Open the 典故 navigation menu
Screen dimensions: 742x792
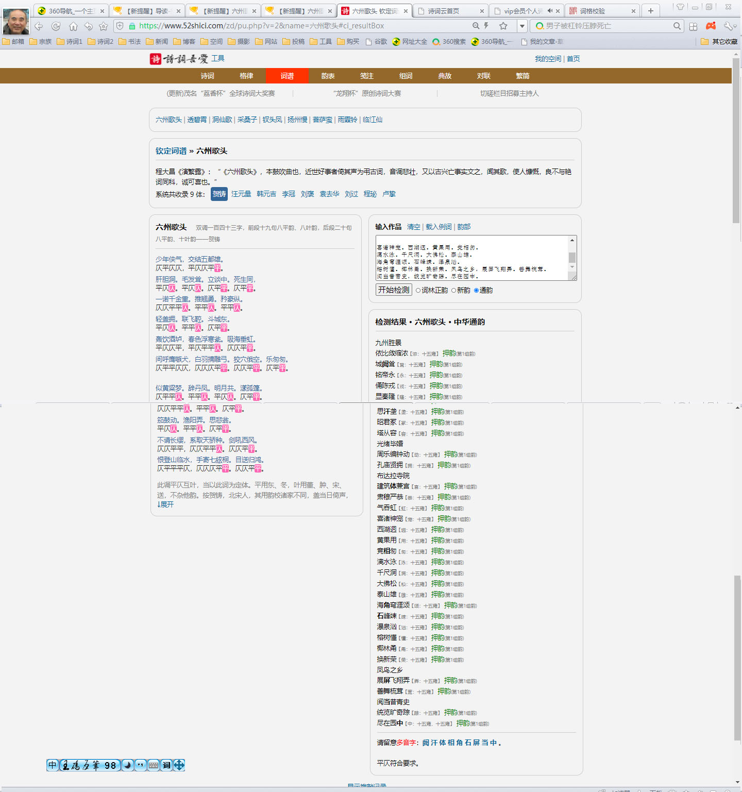(x=445, y=76)
